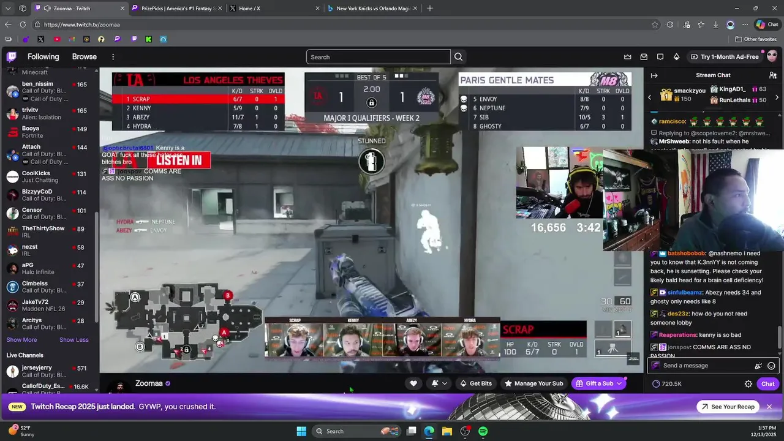784x441 pixels.
Task: Open chat settings gear icon
Action: (748, 384)
